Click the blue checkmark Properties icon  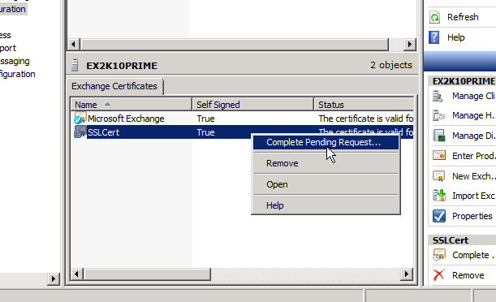click(x=439, y=216)
